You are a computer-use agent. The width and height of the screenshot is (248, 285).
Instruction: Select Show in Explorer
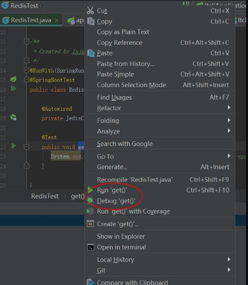pos(160,237)
